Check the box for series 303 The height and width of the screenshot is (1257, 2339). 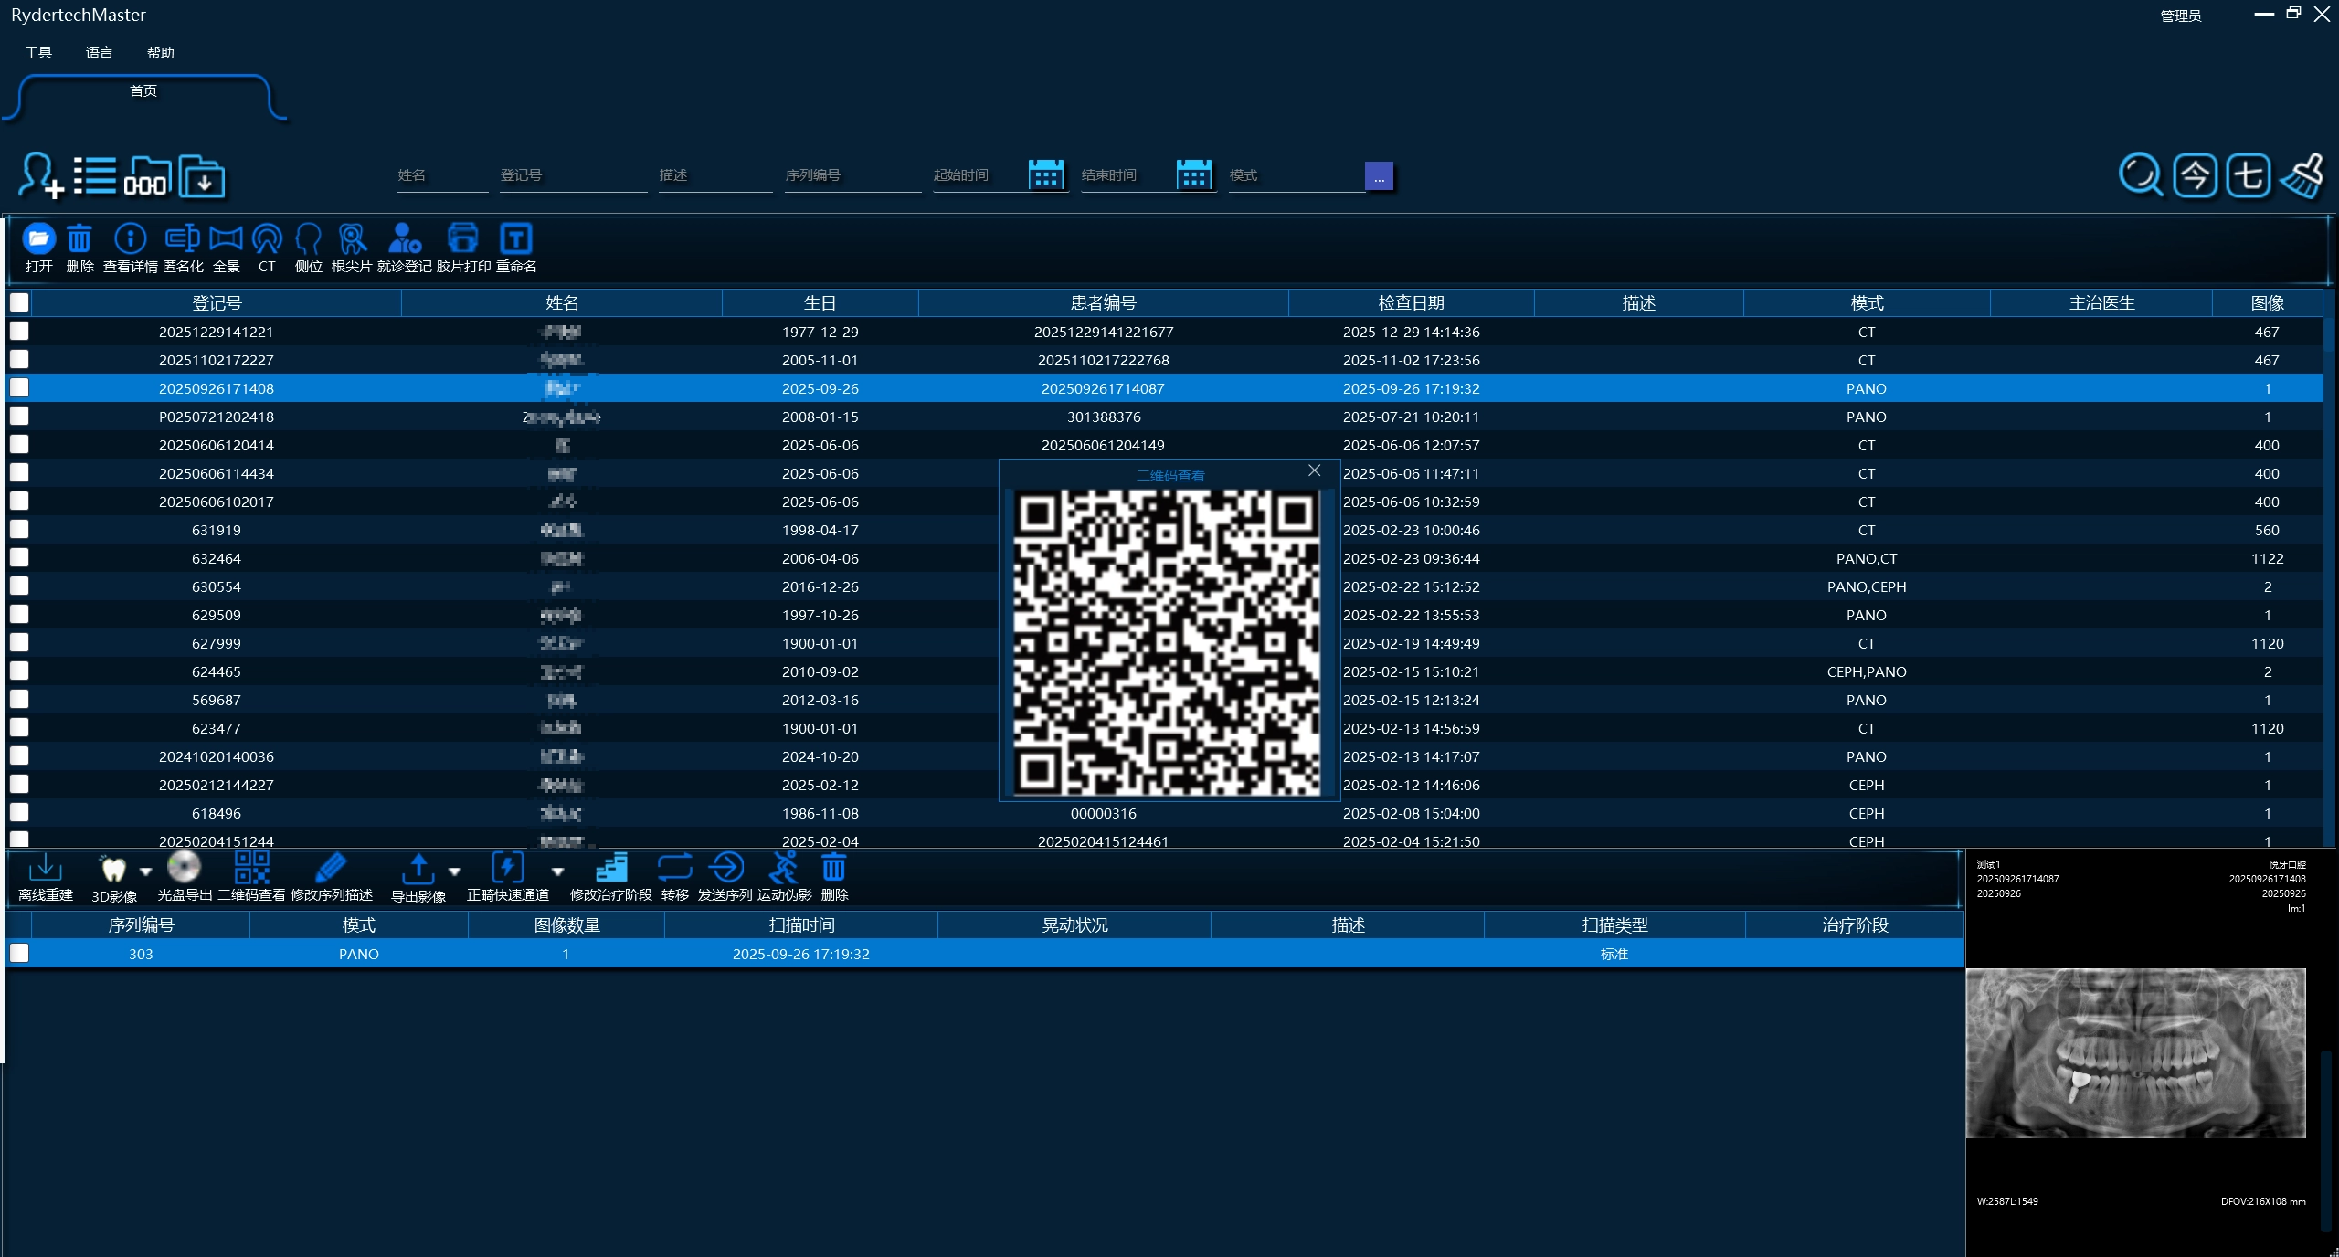coord(19,953)
